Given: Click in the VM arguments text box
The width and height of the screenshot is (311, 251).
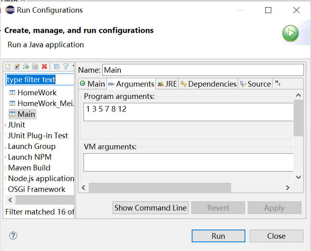Looking at the screenshot, I should (x=188, y=162).
